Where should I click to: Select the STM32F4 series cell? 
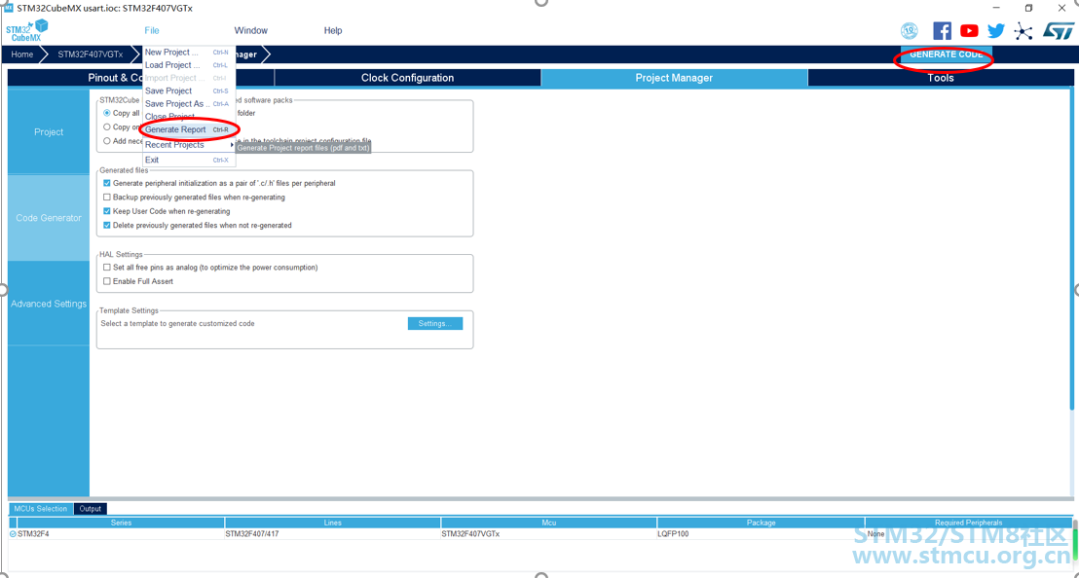tap(121, 534)
